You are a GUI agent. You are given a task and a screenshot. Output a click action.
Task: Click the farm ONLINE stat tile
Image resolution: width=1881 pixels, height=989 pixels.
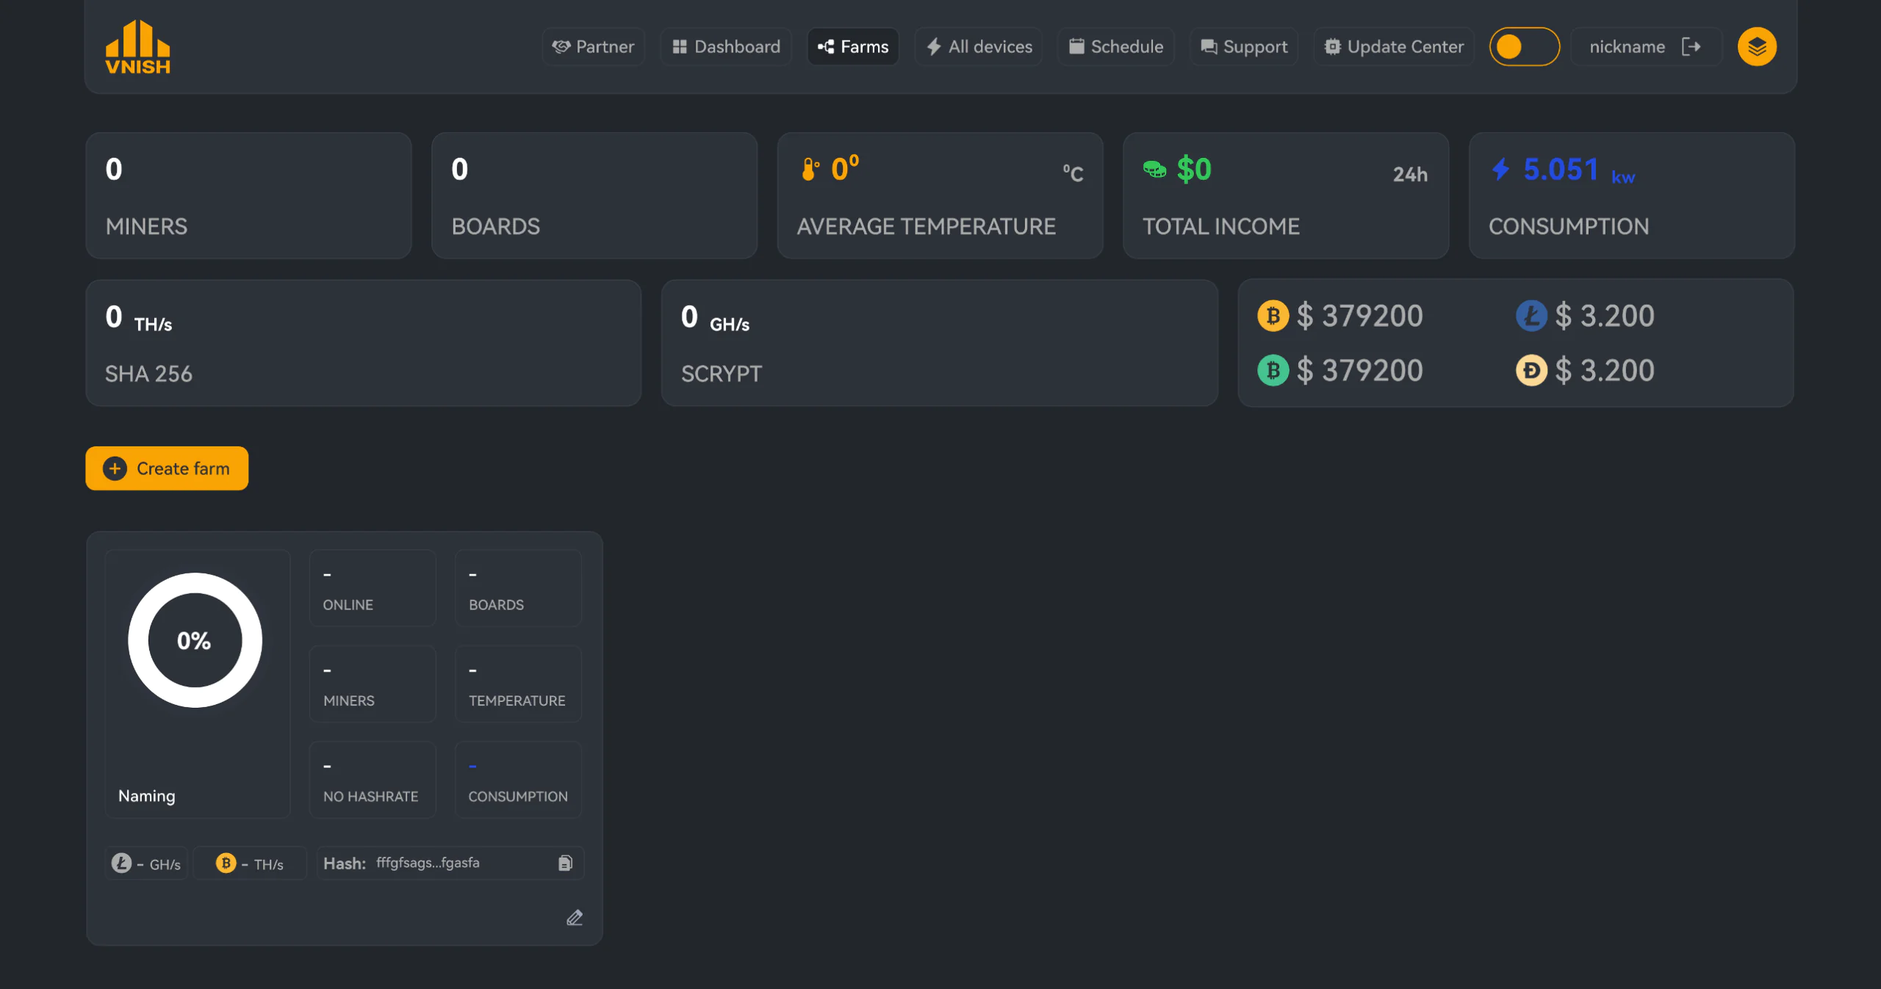point(373,588)
